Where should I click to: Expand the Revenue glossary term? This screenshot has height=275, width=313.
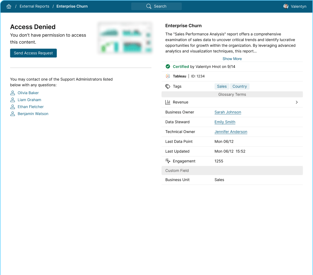(296, 102)
